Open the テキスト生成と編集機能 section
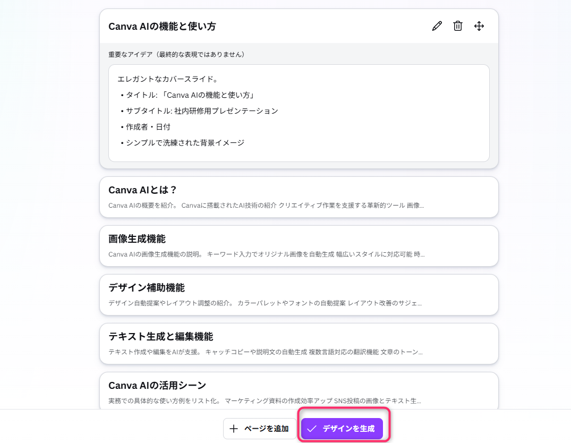 pyautogui.click(x=299, y=343)
